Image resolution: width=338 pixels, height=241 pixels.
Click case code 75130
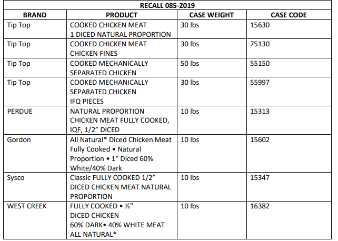[262, 44]
